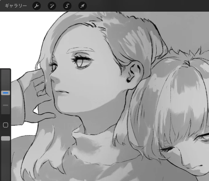This screenshot has height=181, width=209.
Task: Open the Actions wrench menu
Action: (x=37, y=6)
